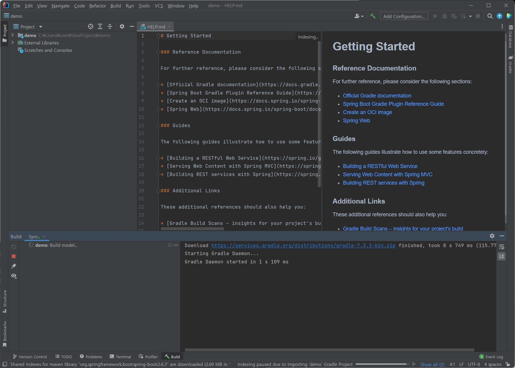Click the build output horizontal scrollbar
Screen dimensions: 515x368
[x=329, y=350]
